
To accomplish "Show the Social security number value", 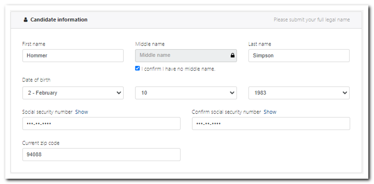I will coord(82,112).
